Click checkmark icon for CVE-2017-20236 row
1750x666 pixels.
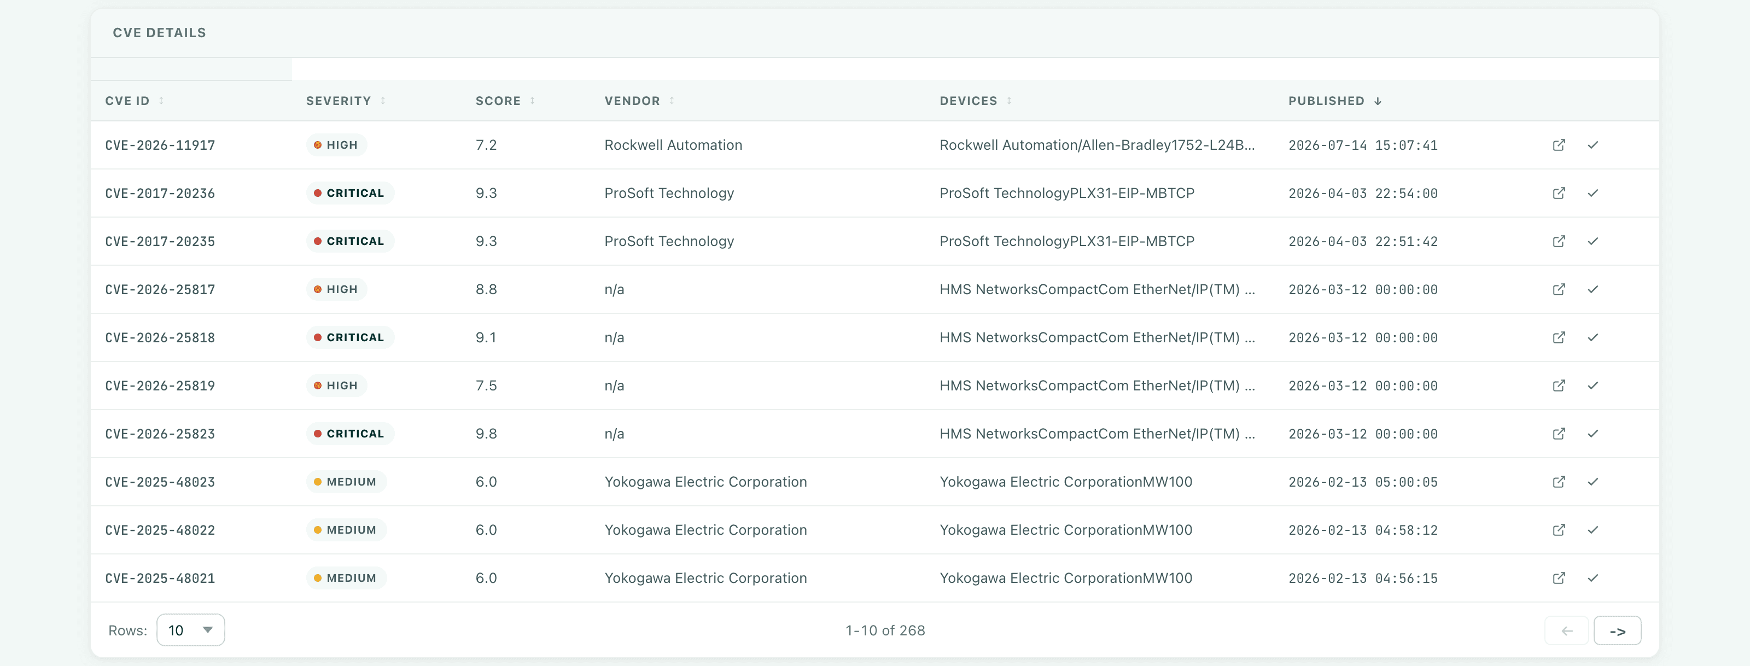1592,193
